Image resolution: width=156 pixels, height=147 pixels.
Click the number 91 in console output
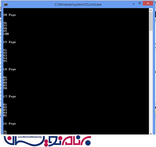[5, 50]
